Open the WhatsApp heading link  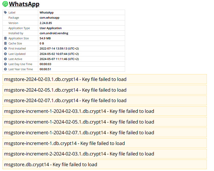pos(24,4)
